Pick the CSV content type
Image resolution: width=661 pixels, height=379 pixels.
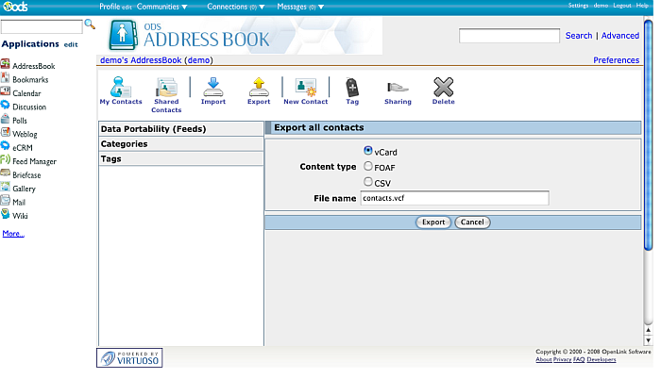368,182
